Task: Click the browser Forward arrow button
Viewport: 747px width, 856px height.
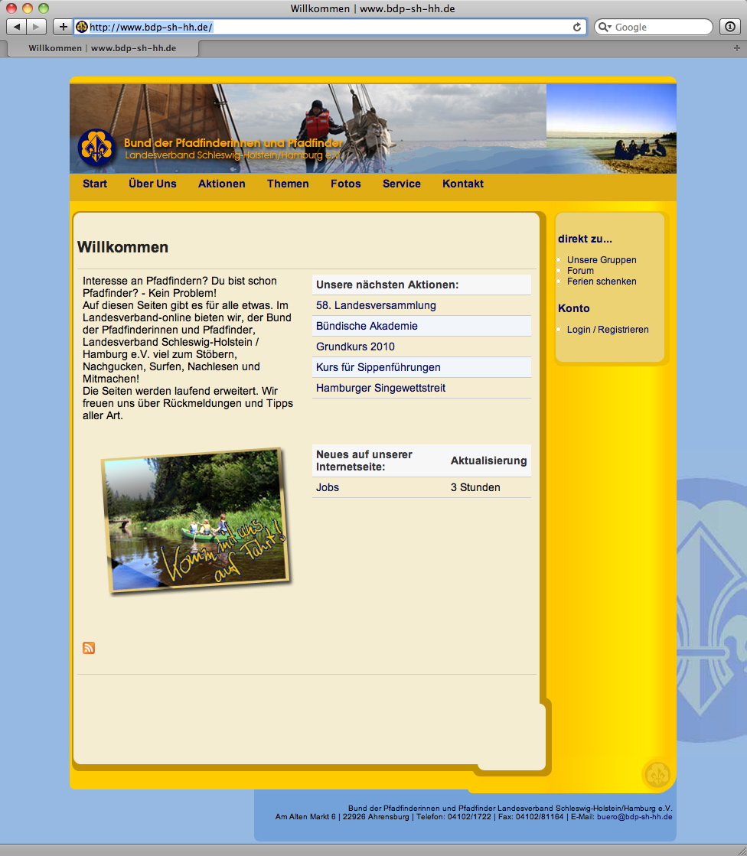Action: coord(37,27)
